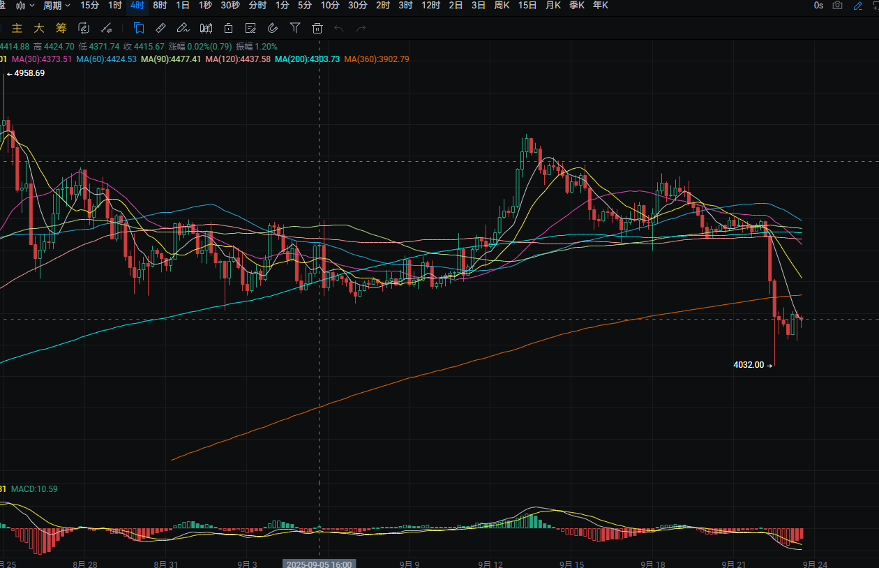Switch to 周K weekly chart

point(502,6)
